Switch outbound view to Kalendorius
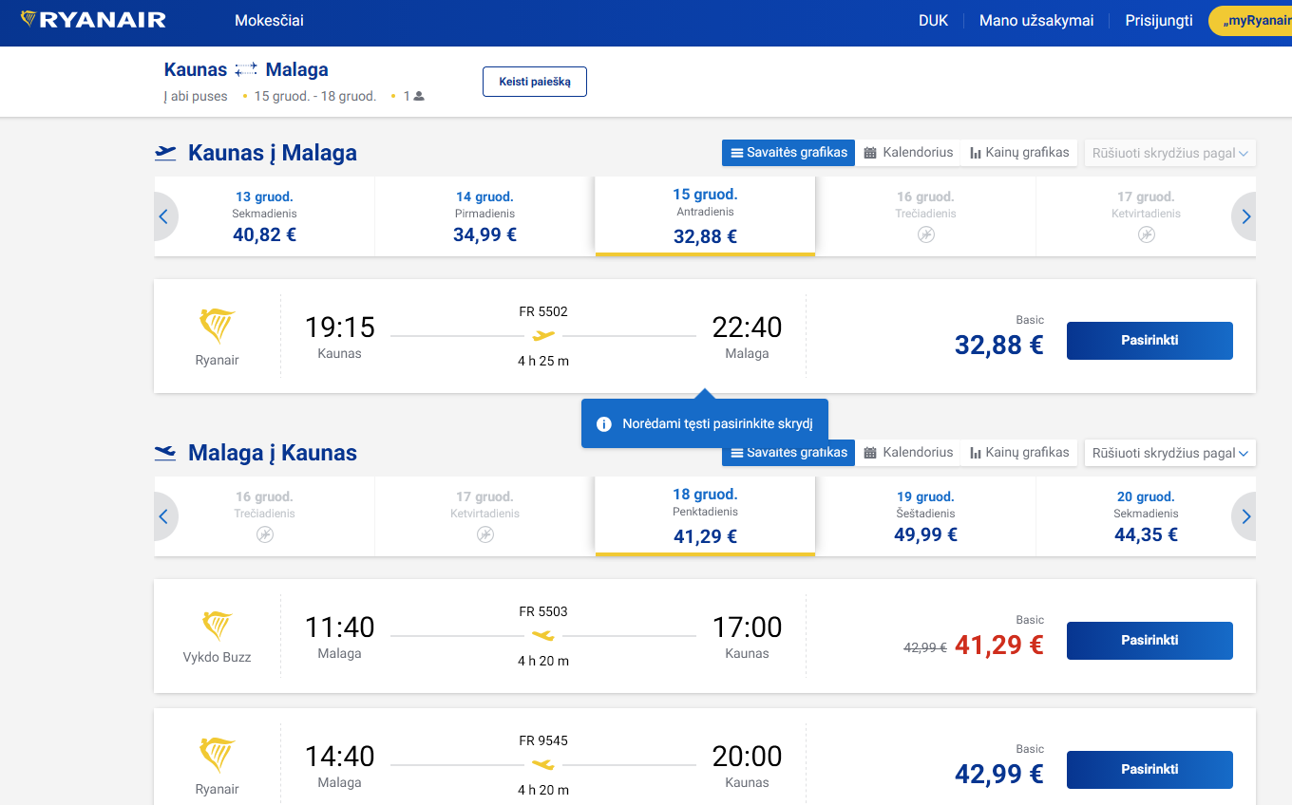The height and width of the screenshot is (805, 1292). coord(908,153)
